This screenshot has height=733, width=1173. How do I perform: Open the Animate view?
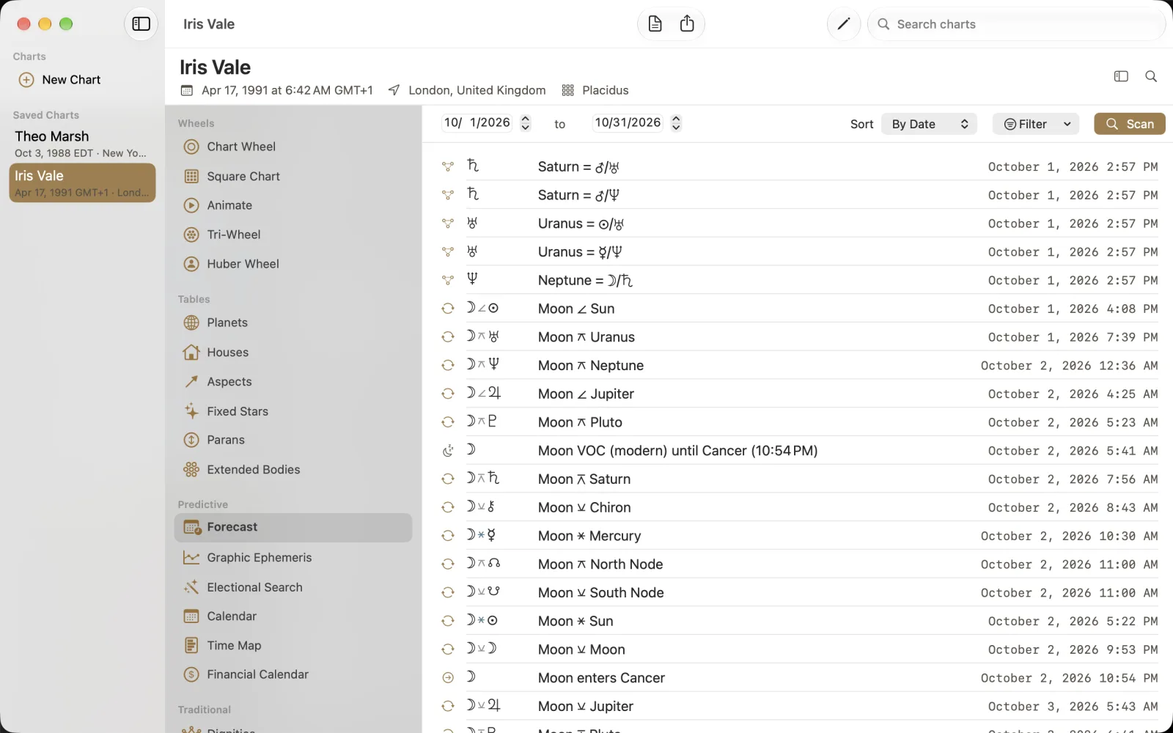point(293,205)
